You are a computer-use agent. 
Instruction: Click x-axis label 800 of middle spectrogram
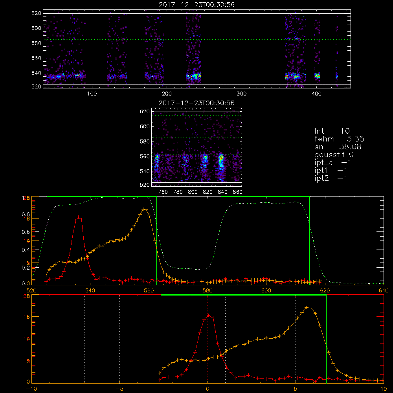pos(193,192)
